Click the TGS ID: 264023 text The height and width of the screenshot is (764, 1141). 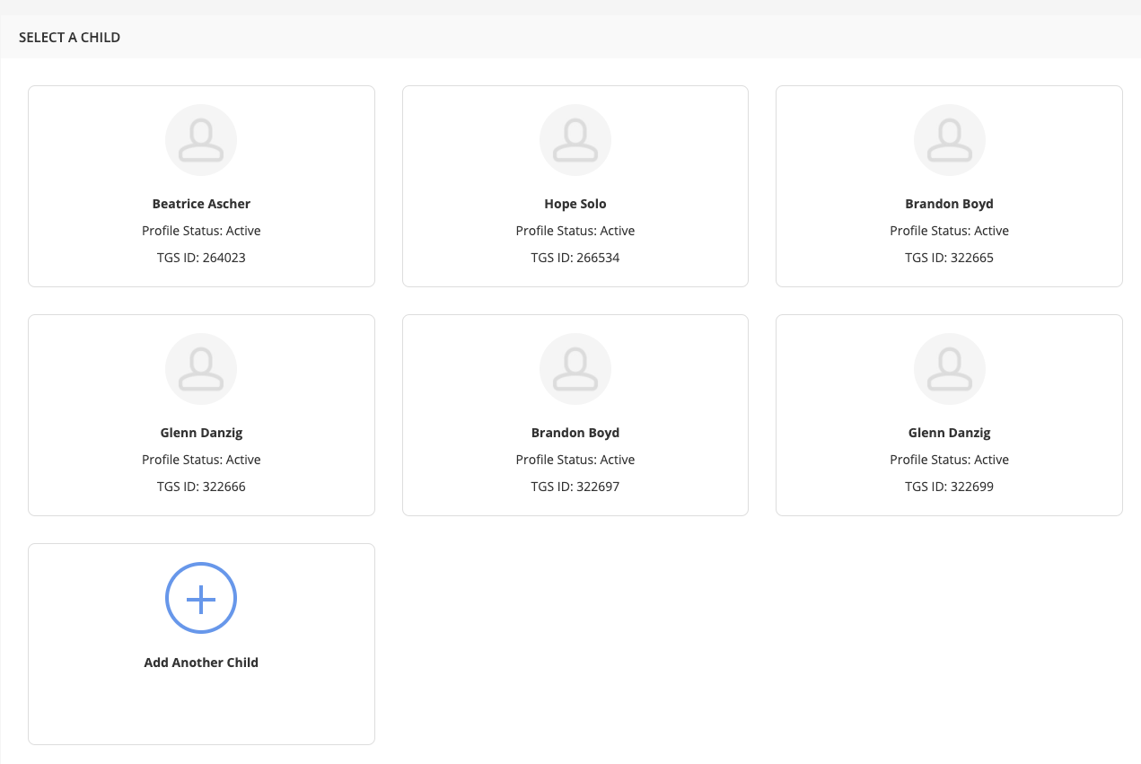click(201, 258)
